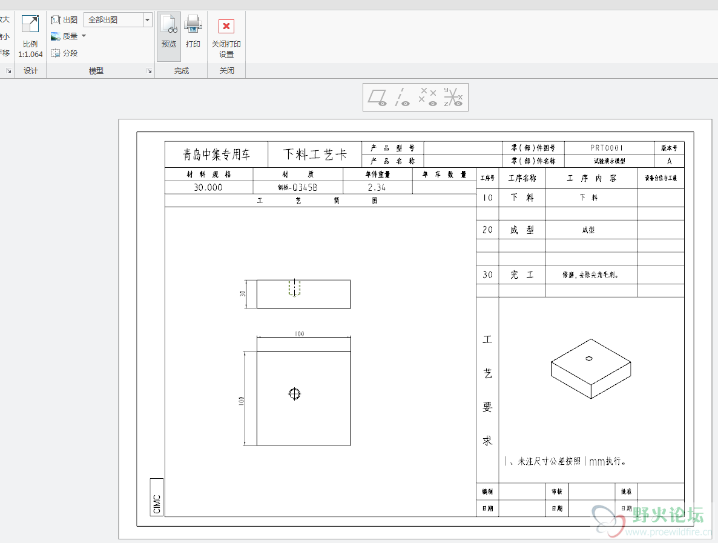The height and width of the screenshot is (543, 718).
Task: Toggle datum plane display icon
Action: point(378,97)
